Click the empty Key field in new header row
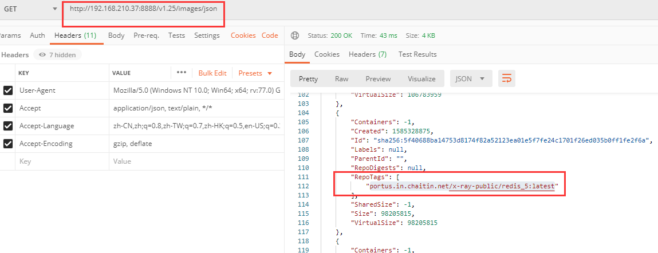This screenshot has height=253, width=658. pos(57,161)
